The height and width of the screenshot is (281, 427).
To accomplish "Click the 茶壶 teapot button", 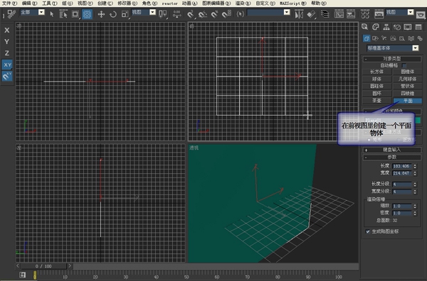I will (377, 101).
